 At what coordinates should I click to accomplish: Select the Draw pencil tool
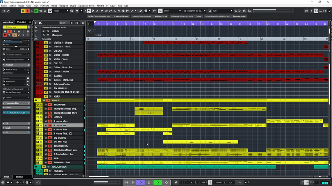click(x=97, y=11)
